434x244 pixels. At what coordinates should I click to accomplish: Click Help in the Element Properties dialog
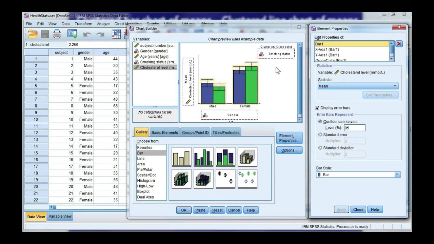pyautogui.click(x=375, y=209)
